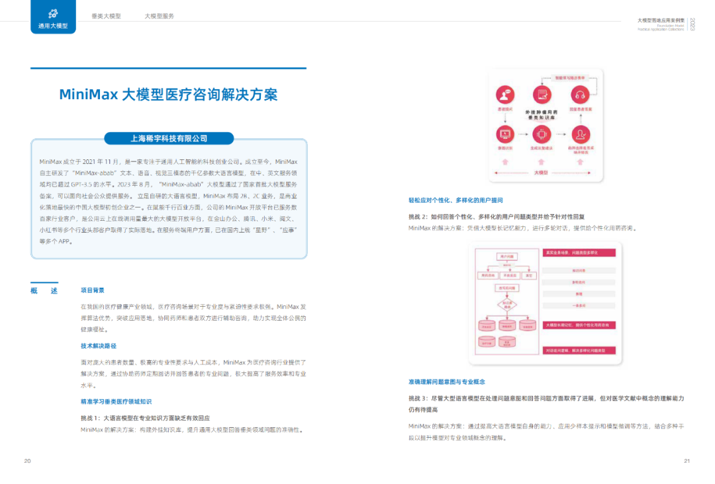Click the person-with-checkmark pharmacist icon
Viewport: 715px width, 484px height.
[581, 135]
